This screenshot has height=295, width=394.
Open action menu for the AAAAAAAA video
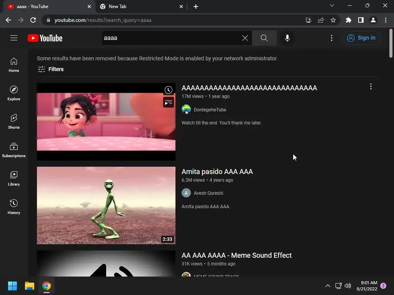[x=371, y=87]
